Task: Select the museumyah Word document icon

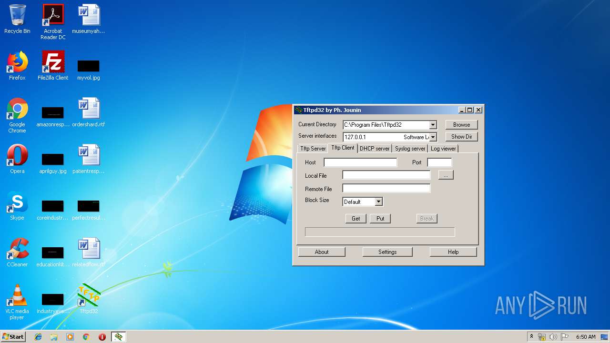Action: 89,20
